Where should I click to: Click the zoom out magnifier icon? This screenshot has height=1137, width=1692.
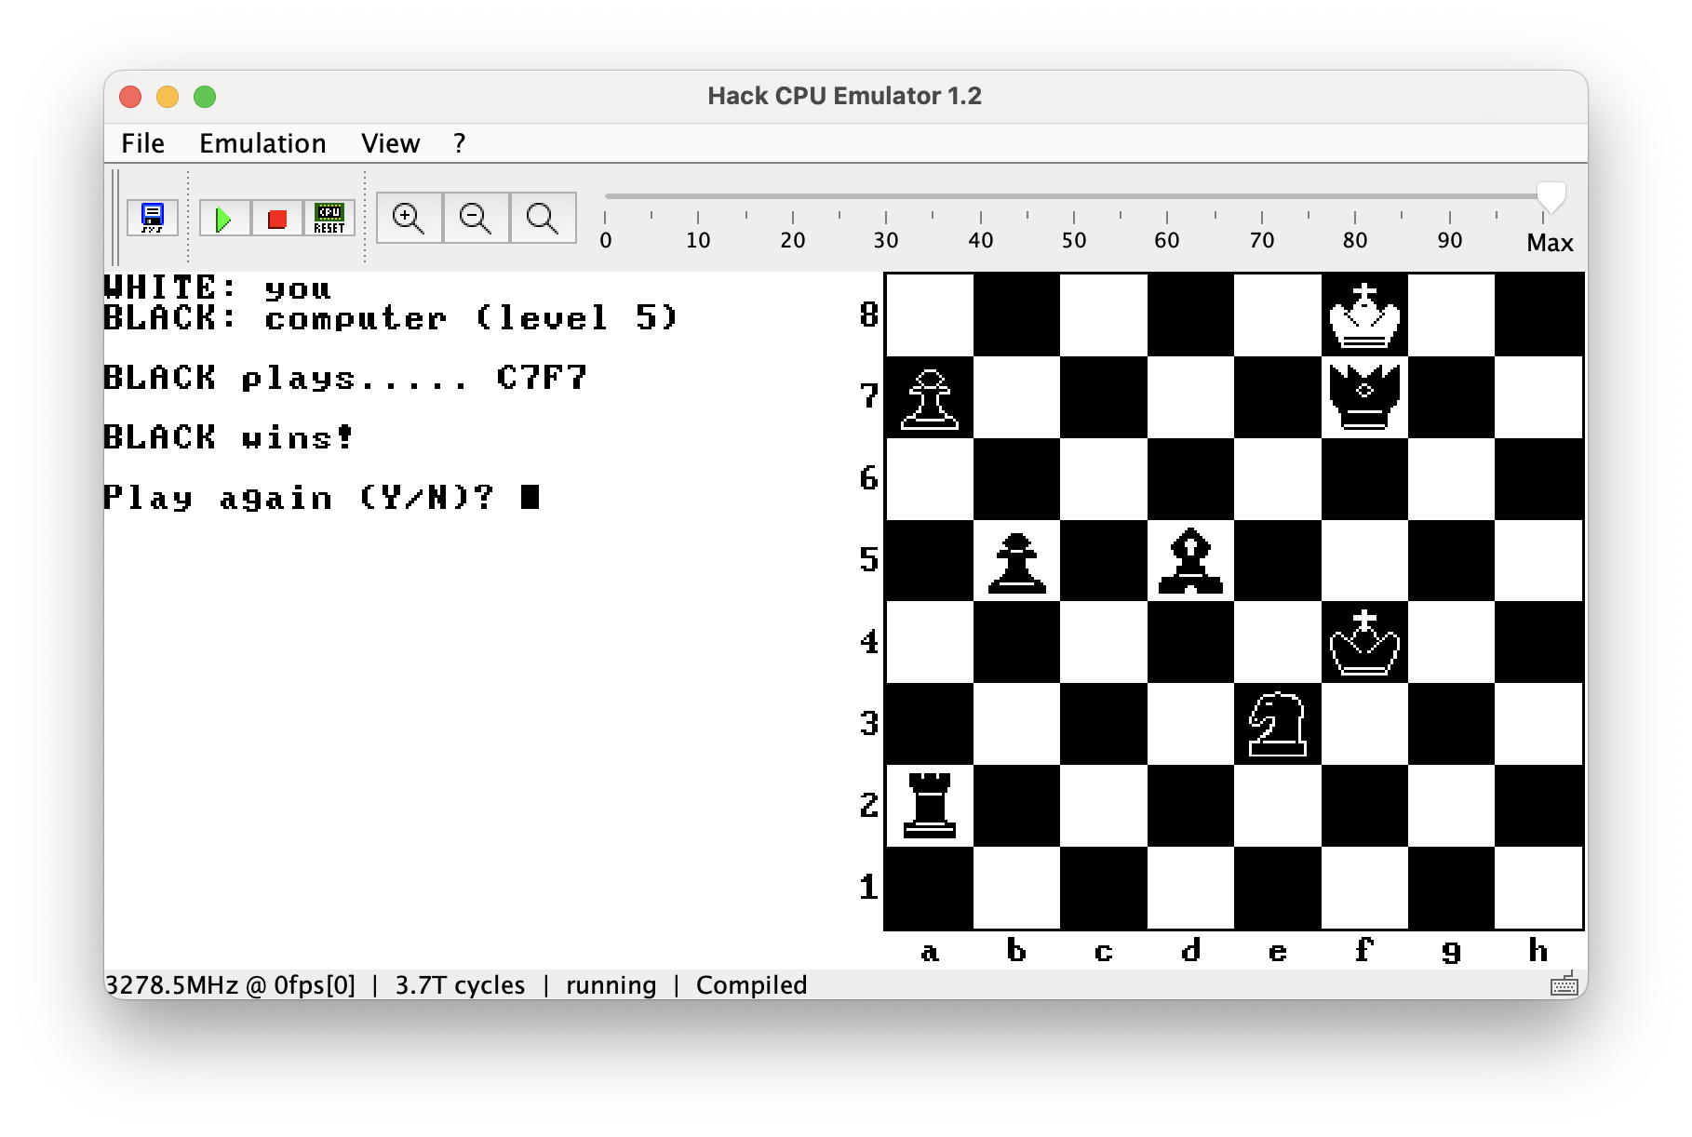476,219
